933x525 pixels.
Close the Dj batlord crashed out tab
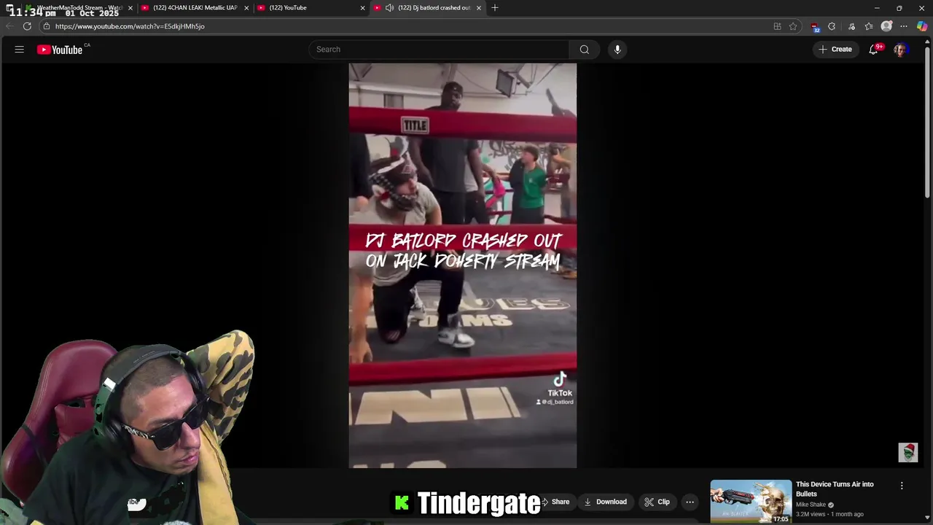[479, 7]
